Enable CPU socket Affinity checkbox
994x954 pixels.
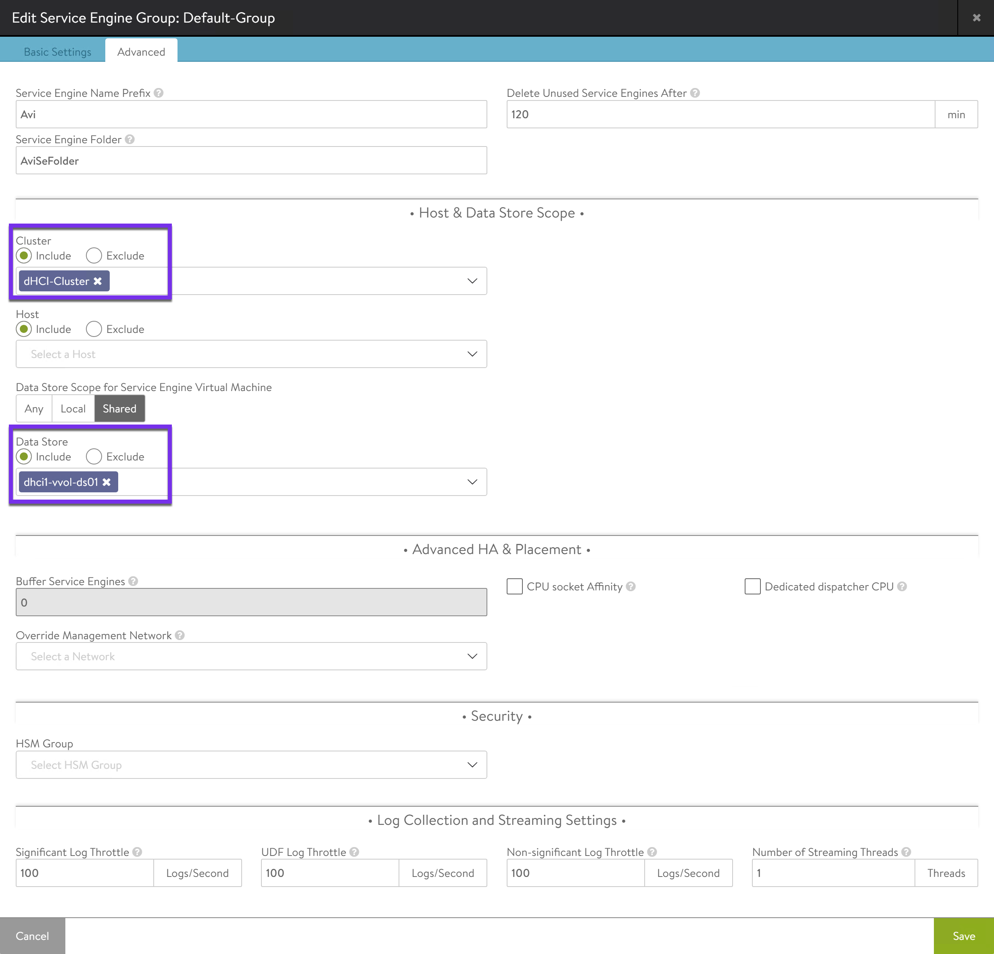pyautogui.click(x=514, y=587)
